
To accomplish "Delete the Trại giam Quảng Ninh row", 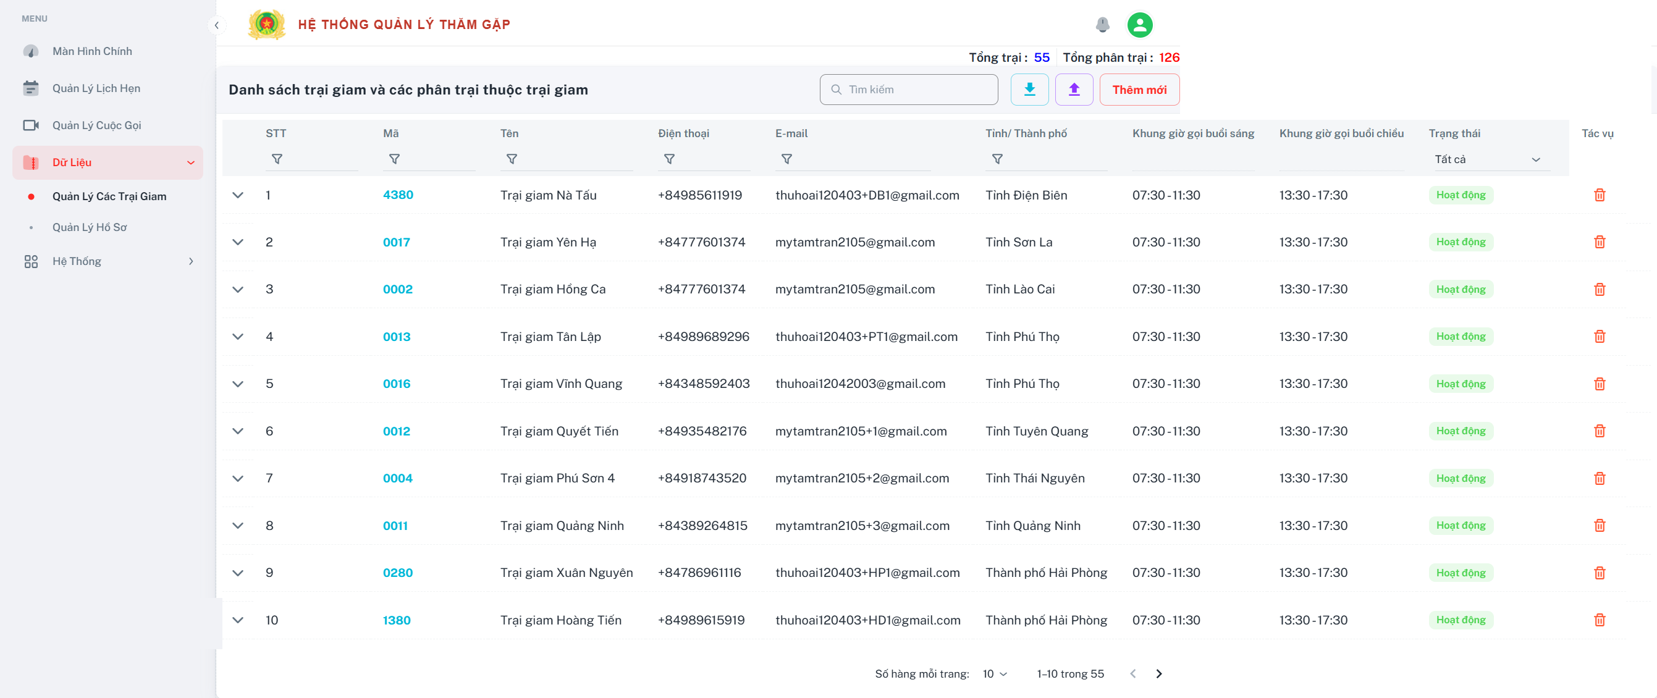I will (1599, 526).
